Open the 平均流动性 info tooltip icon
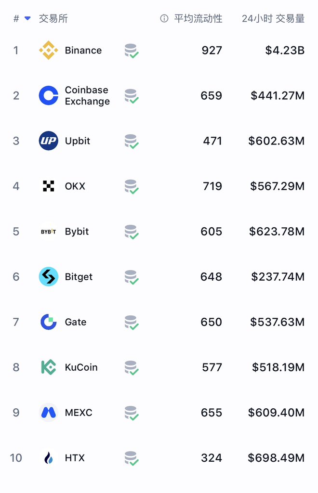Image resolution: width=318 pixels, height=493 pixels. pos(164,19)
